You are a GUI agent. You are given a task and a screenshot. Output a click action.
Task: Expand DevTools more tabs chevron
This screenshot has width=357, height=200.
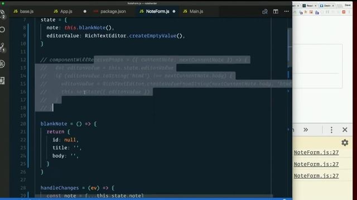coord(306,129)
